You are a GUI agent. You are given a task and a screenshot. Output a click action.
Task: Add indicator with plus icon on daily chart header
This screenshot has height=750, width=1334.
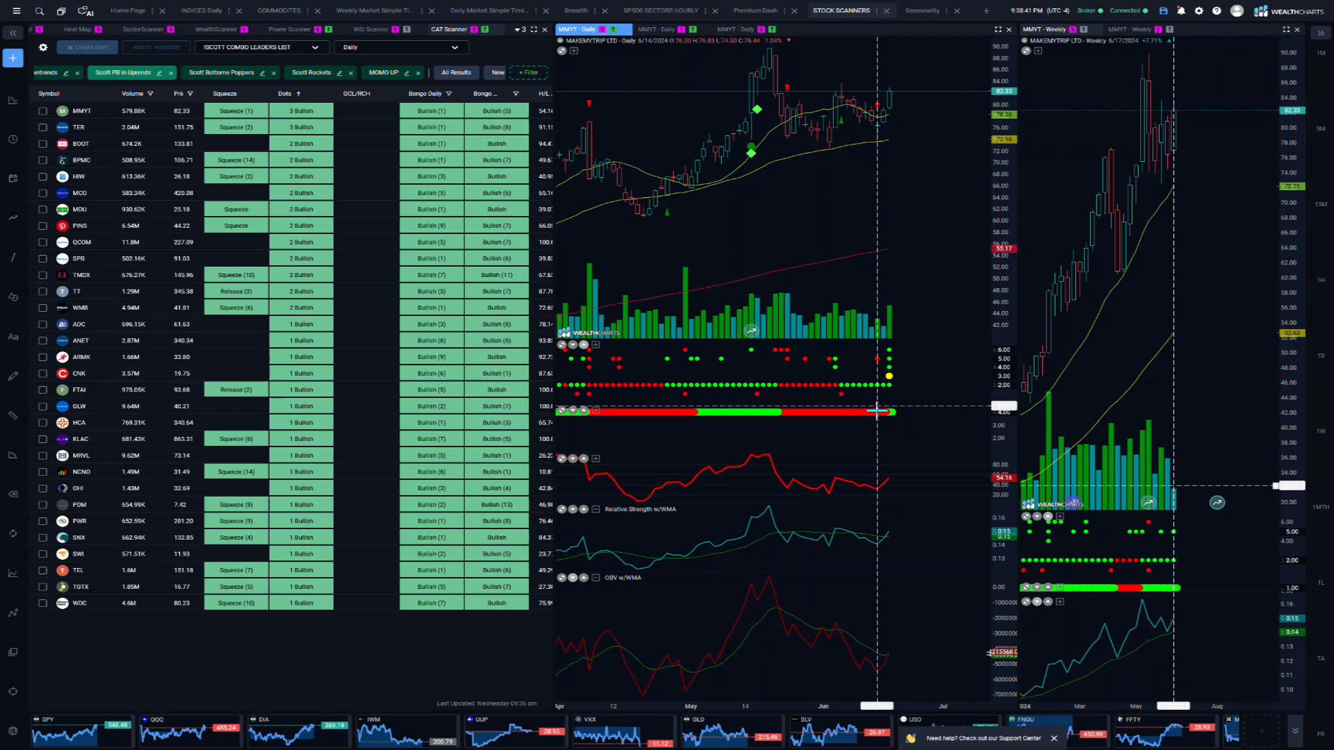574,51
